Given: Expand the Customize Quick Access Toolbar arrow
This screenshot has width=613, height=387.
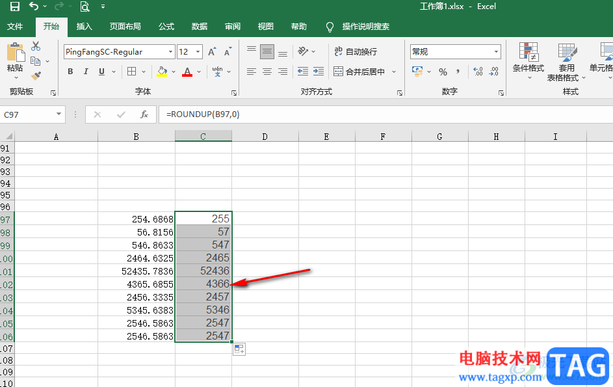Looking at the screenshot, I should point(103,7).
